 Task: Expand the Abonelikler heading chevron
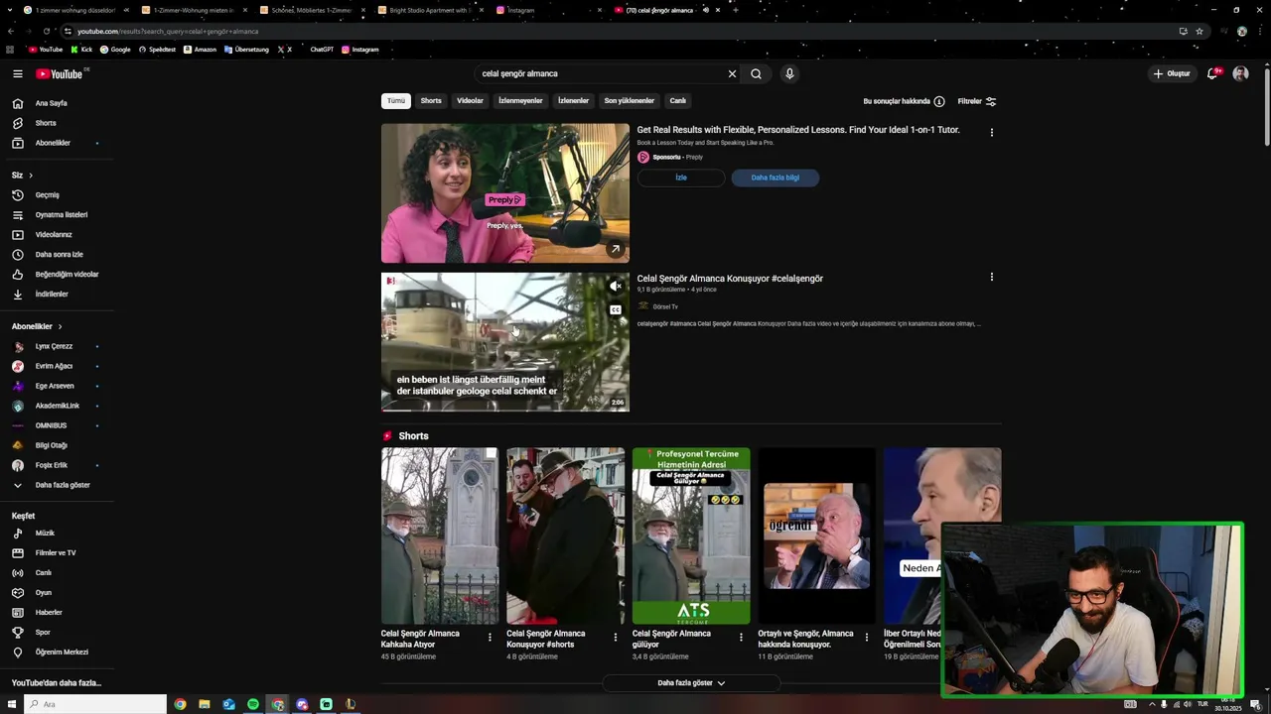pyautogui.click(x=60, y=326)
